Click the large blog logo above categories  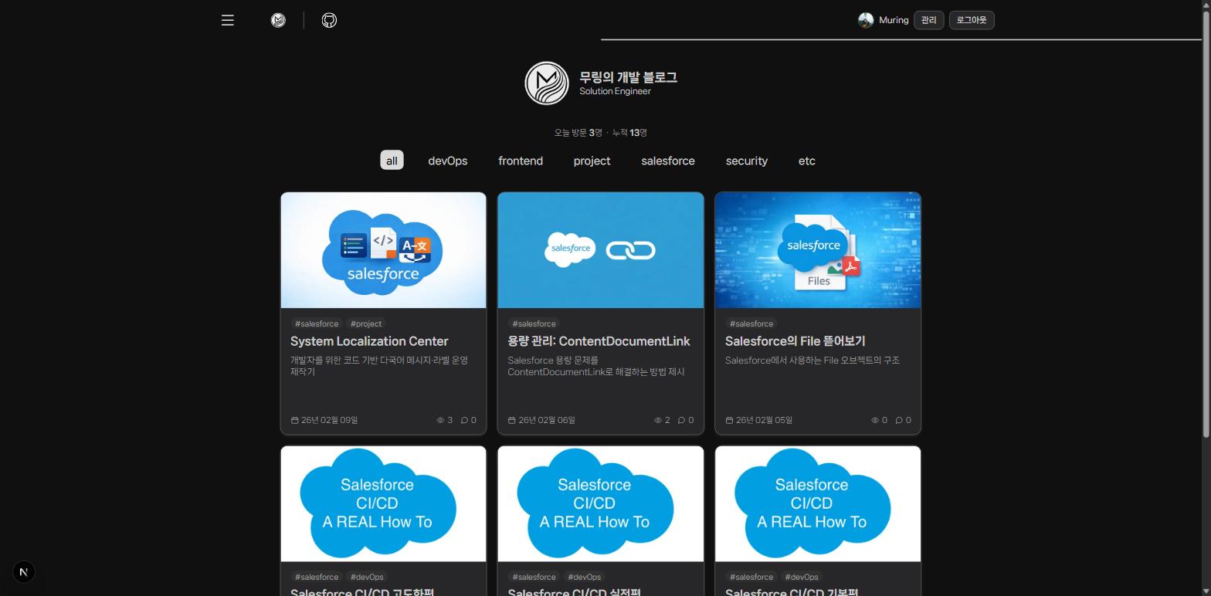547,83
